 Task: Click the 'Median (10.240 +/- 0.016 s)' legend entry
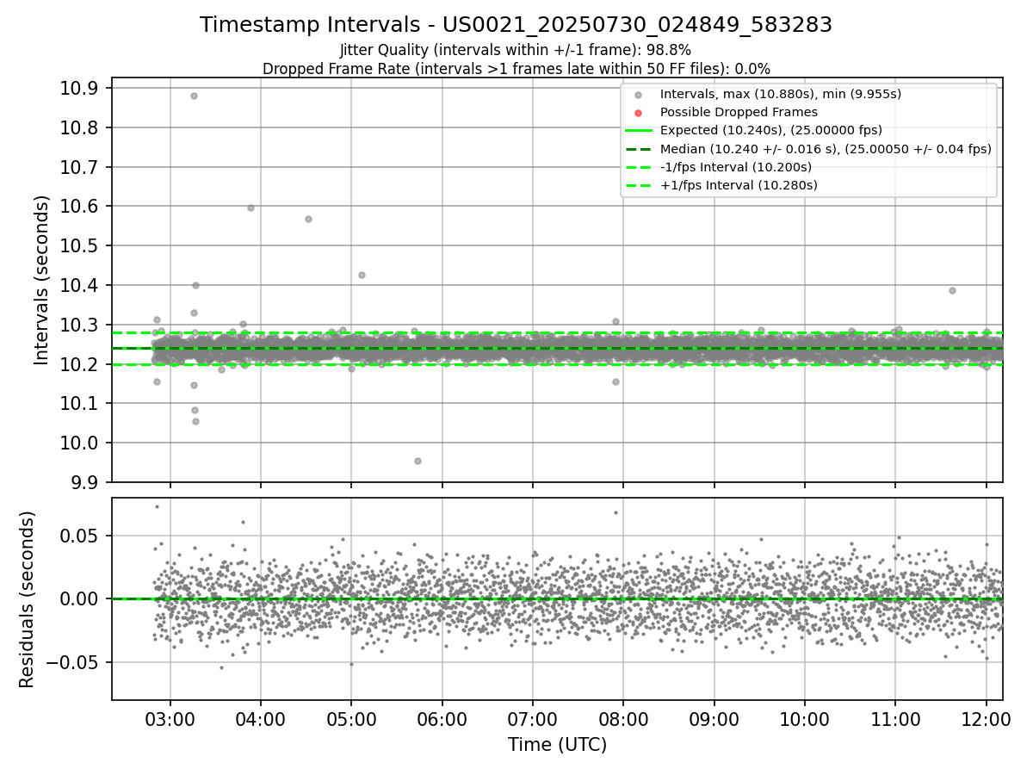click(826, 148)
